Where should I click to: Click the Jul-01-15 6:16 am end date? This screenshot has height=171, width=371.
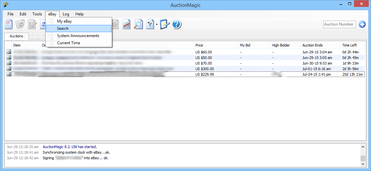click(x=316, y=69)
